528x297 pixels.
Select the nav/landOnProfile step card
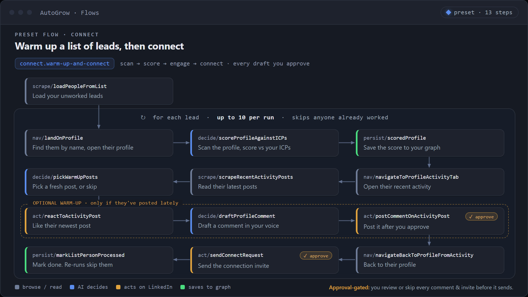(x=99, y=143)
